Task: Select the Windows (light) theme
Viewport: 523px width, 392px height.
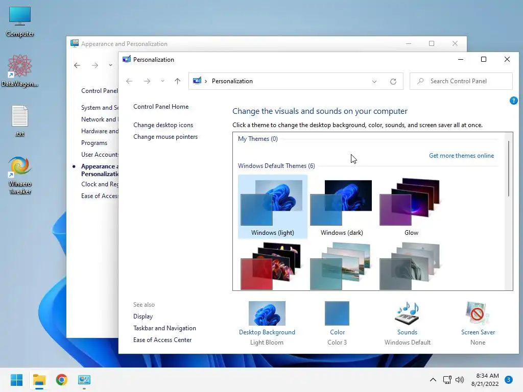Action: [x=273, y=207]
